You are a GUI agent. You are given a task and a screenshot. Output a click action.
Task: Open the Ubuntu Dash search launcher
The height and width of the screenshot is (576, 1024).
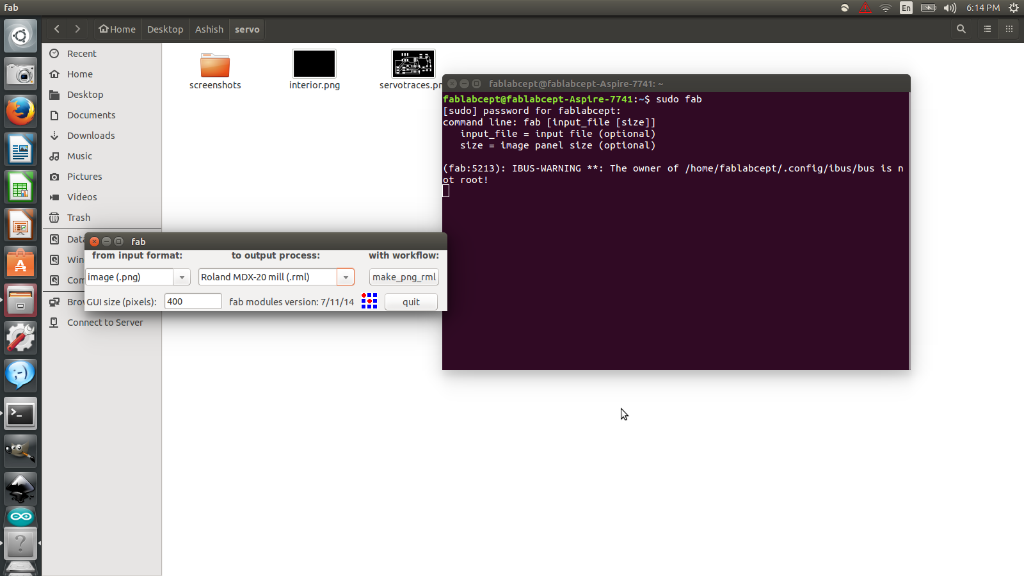click(x=20, y=36)
